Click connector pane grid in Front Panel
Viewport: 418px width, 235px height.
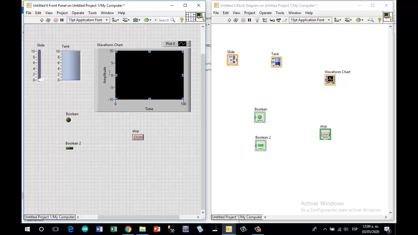[x=190, y=17]
